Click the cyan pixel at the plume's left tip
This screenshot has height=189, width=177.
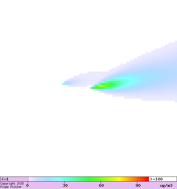point(64,84)
